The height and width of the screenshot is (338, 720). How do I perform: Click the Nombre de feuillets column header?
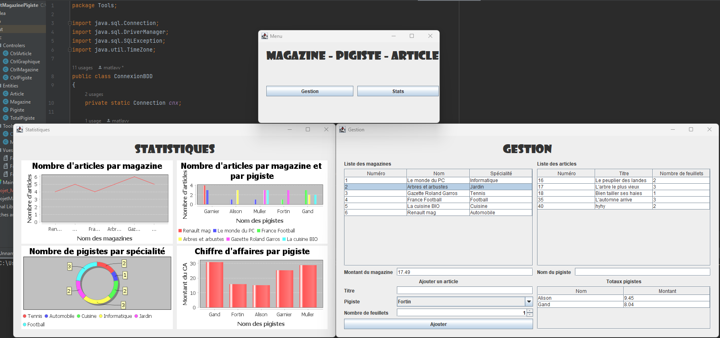click(681, 174)
